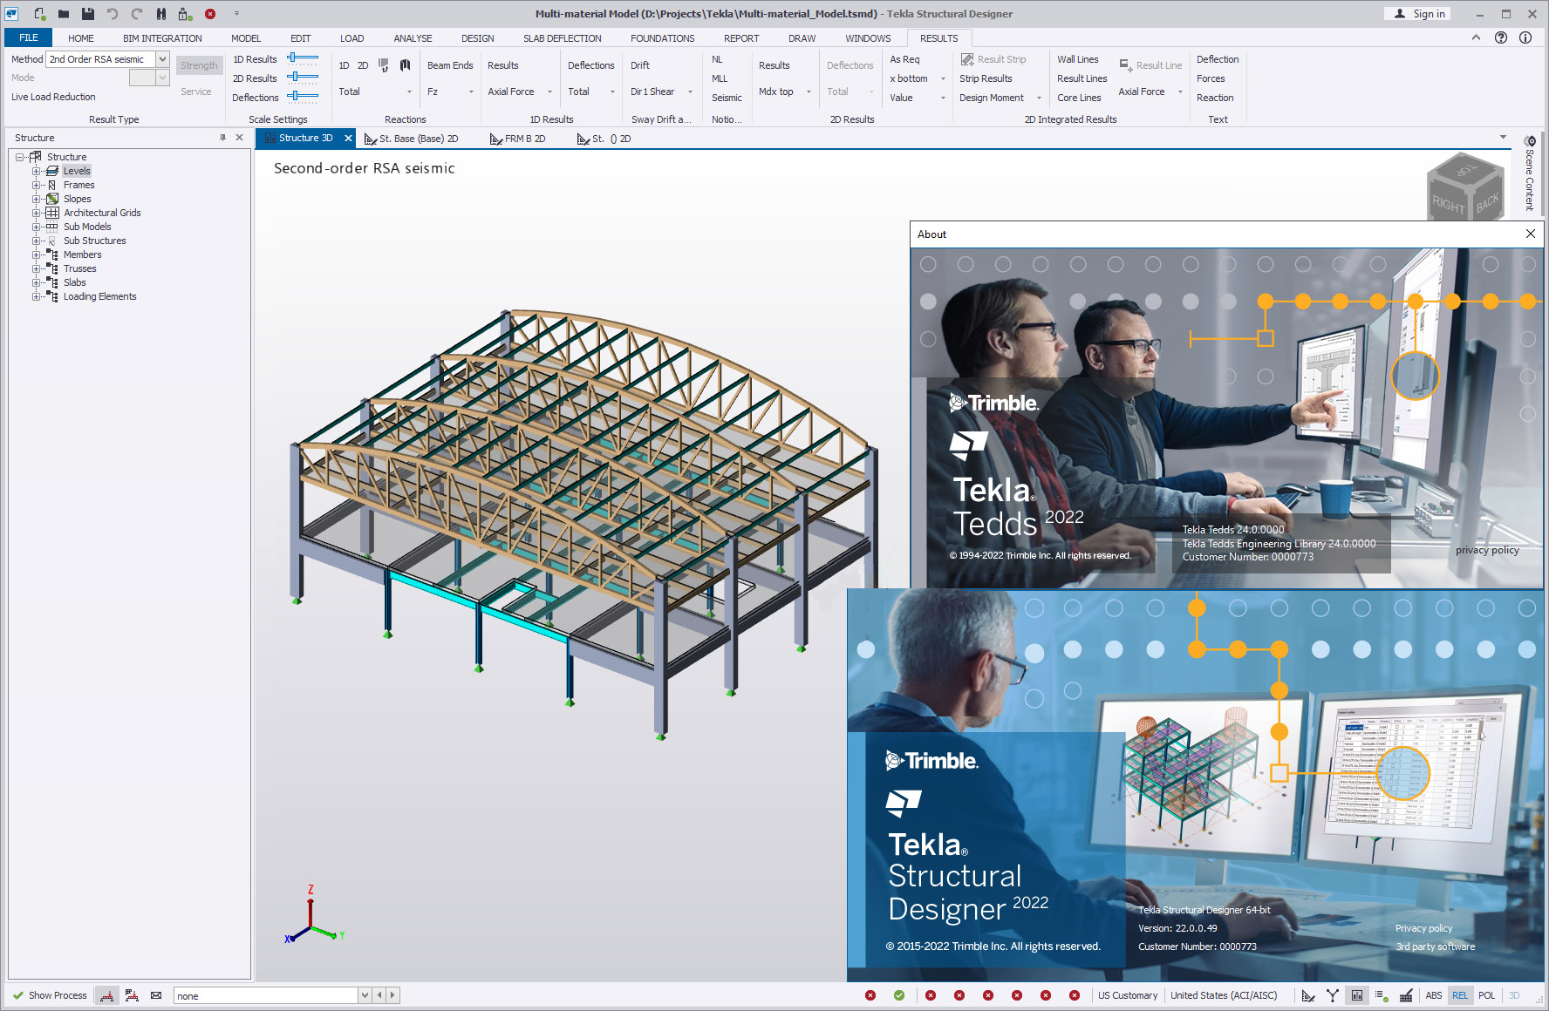Screen dimensions: 1549x1011
Task: Click the Undo icon
Action: (111, 13)
